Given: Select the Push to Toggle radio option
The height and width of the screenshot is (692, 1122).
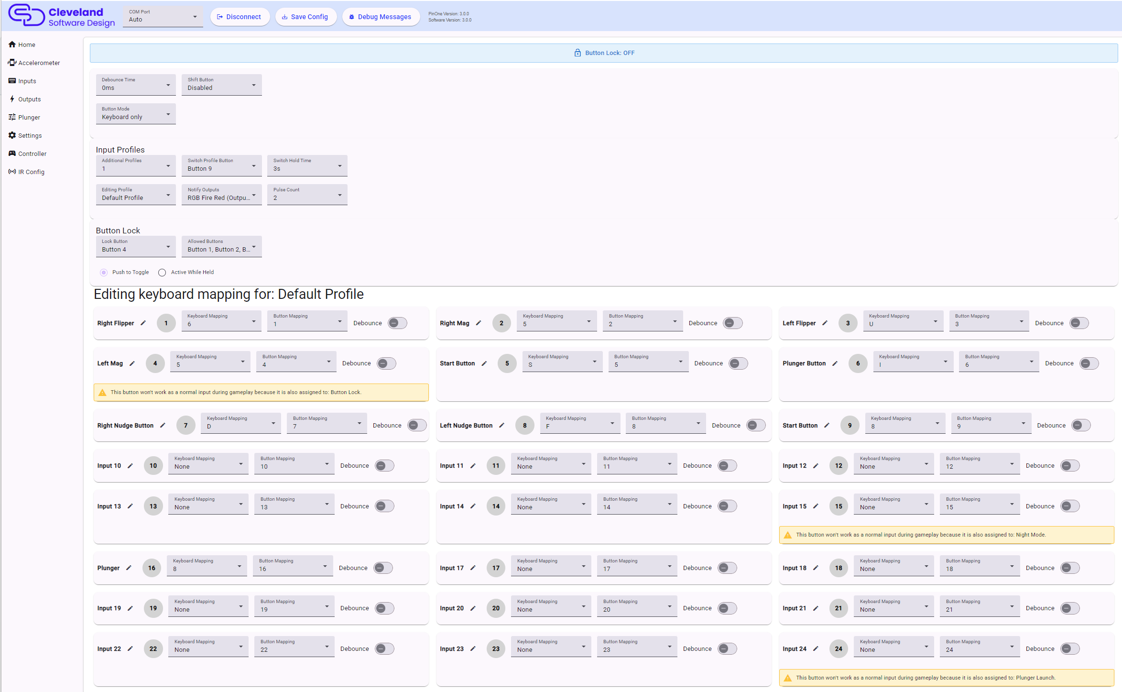Looking at the screenshot, I should tap(104, 273).
